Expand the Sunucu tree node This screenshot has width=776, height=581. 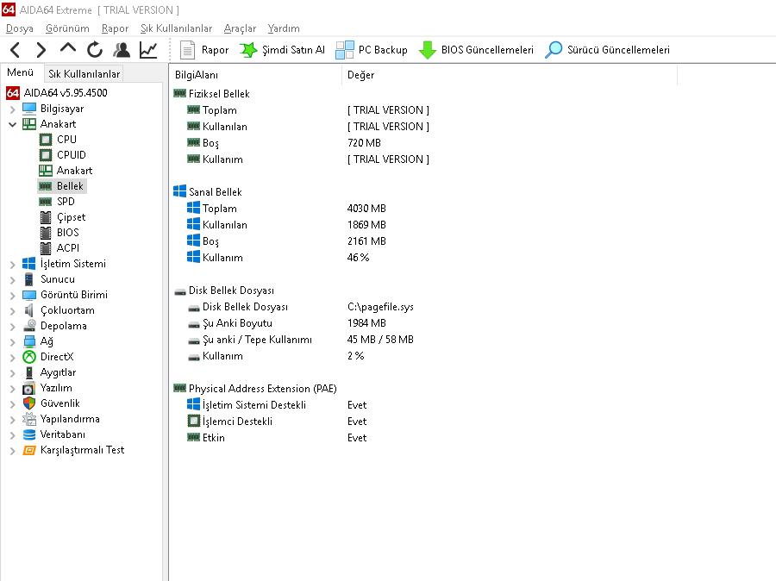point(13,279)
